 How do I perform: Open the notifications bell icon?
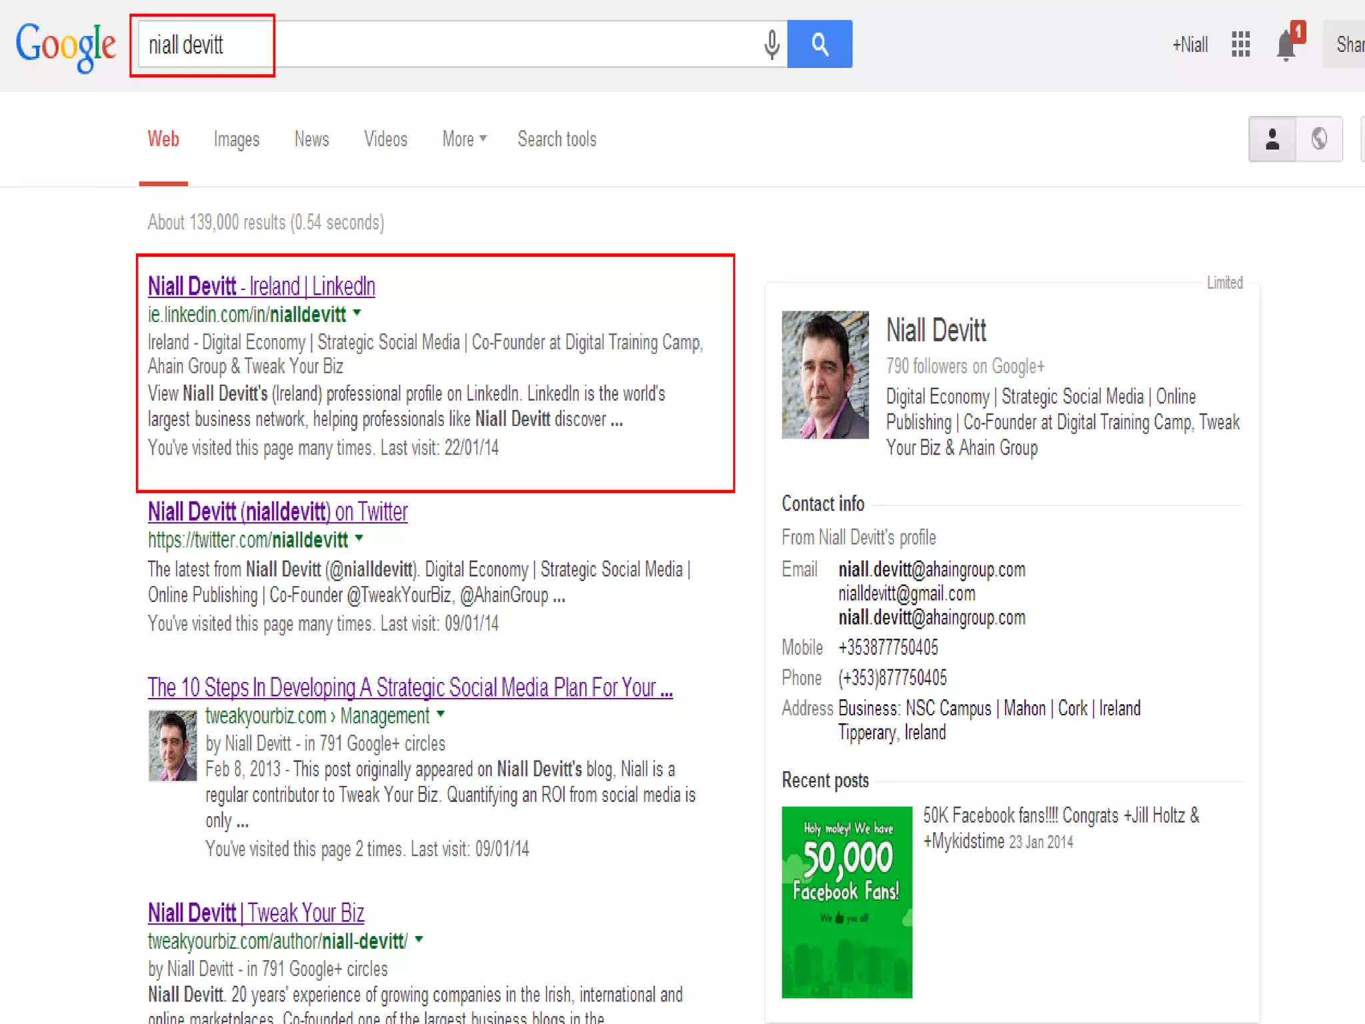[x=1286, y=45]
